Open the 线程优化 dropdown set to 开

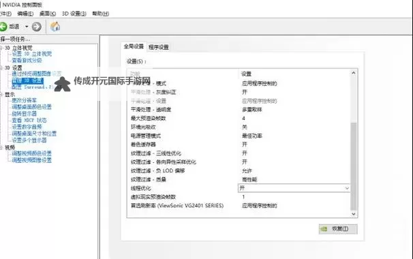pyautogui.click(x=294, y=188)
